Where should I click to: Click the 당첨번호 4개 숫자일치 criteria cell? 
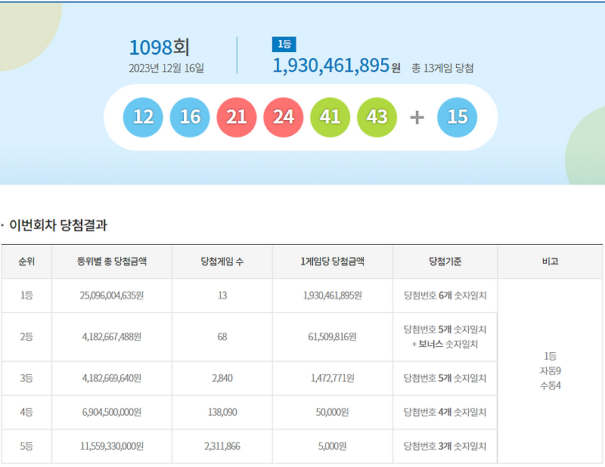coord(445,413)
